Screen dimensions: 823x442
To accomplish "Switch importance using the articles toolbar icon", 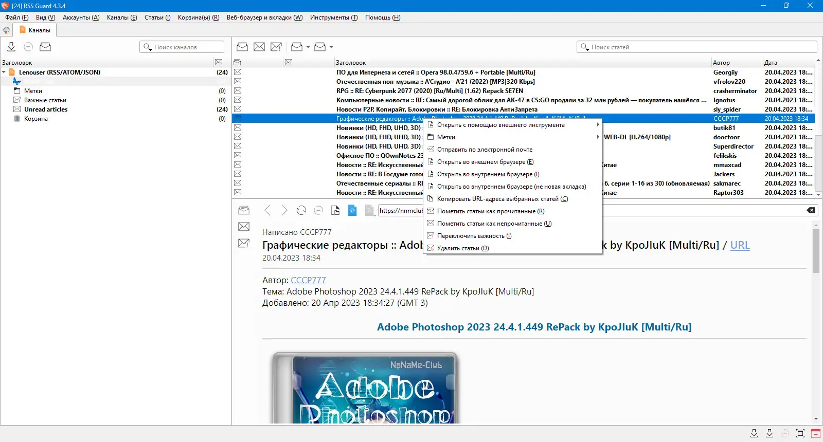I will 276,47.
